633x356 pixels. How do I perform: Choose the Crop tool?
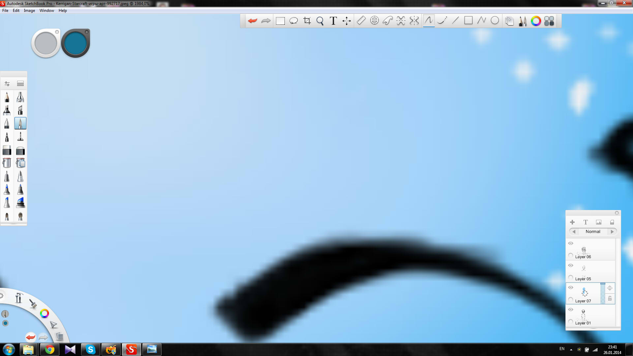click(307, 21)
